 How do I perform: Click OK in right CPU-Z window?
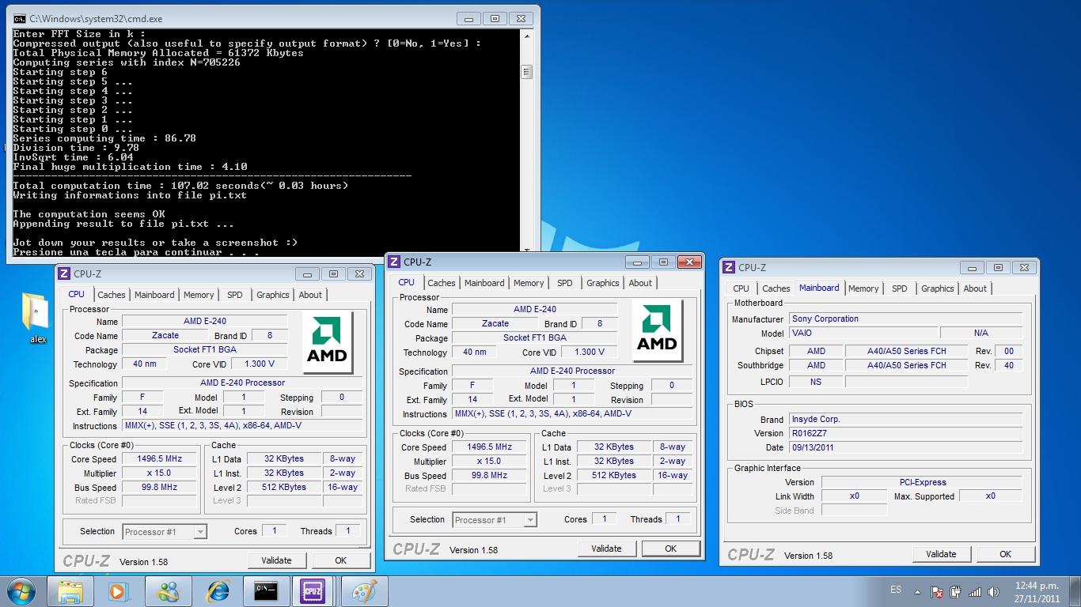(x=1005, y=554)
